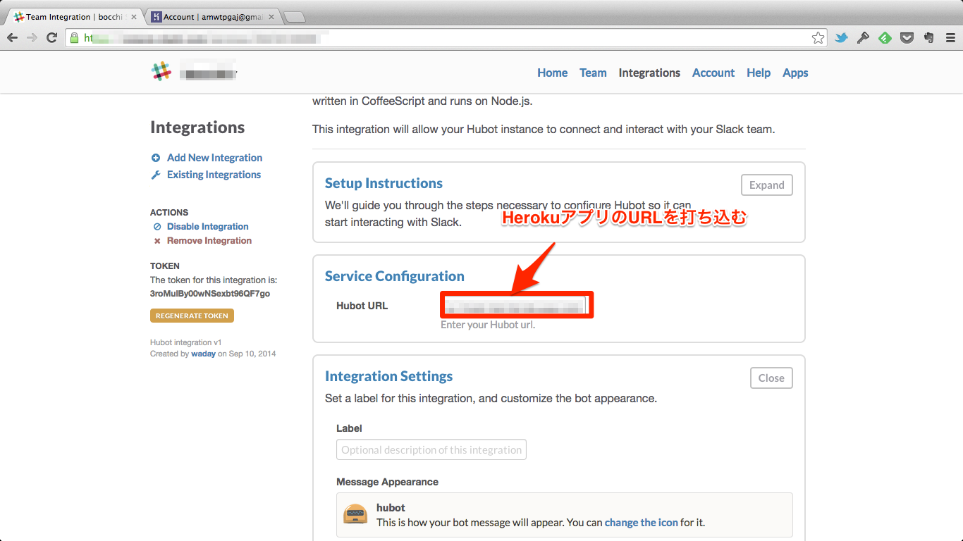Reload the page with the refresh icon

pos(51,38)
